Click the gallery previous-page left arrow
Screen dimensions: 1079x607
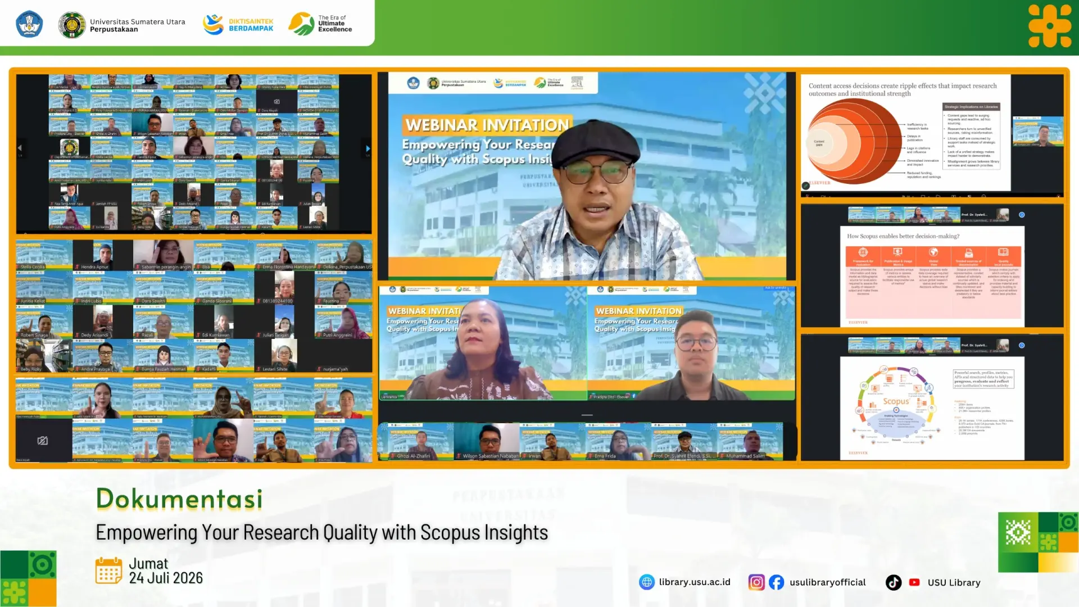pos(20,148)
